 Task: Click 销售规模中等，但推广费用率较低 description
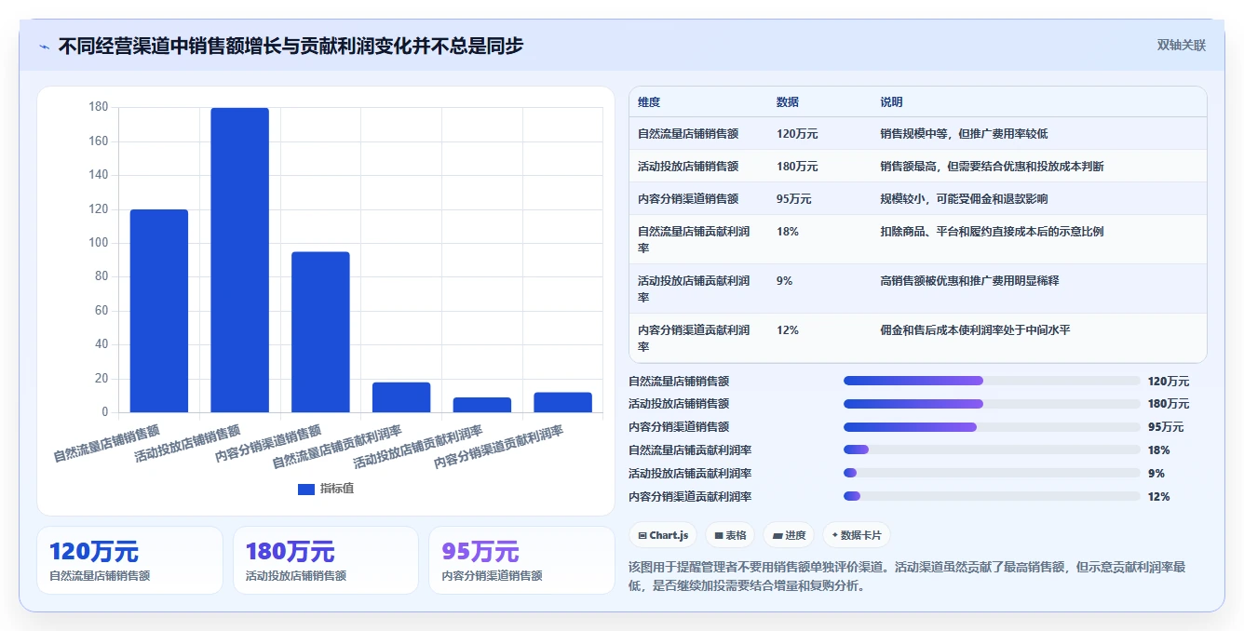[964, 134]
